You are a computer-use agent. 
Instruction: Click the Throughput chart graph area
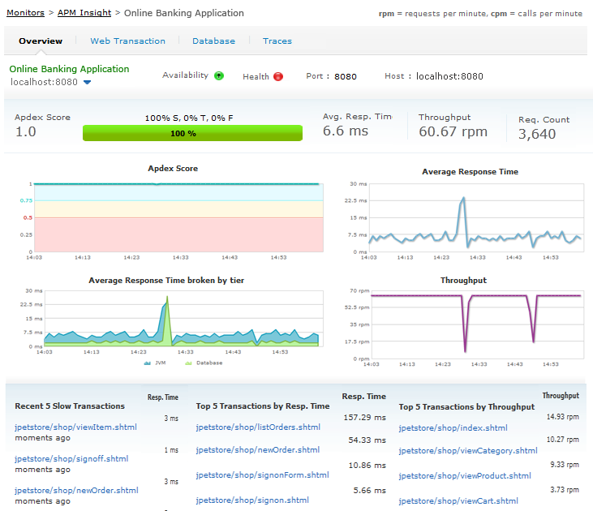(x=475, y=324)
